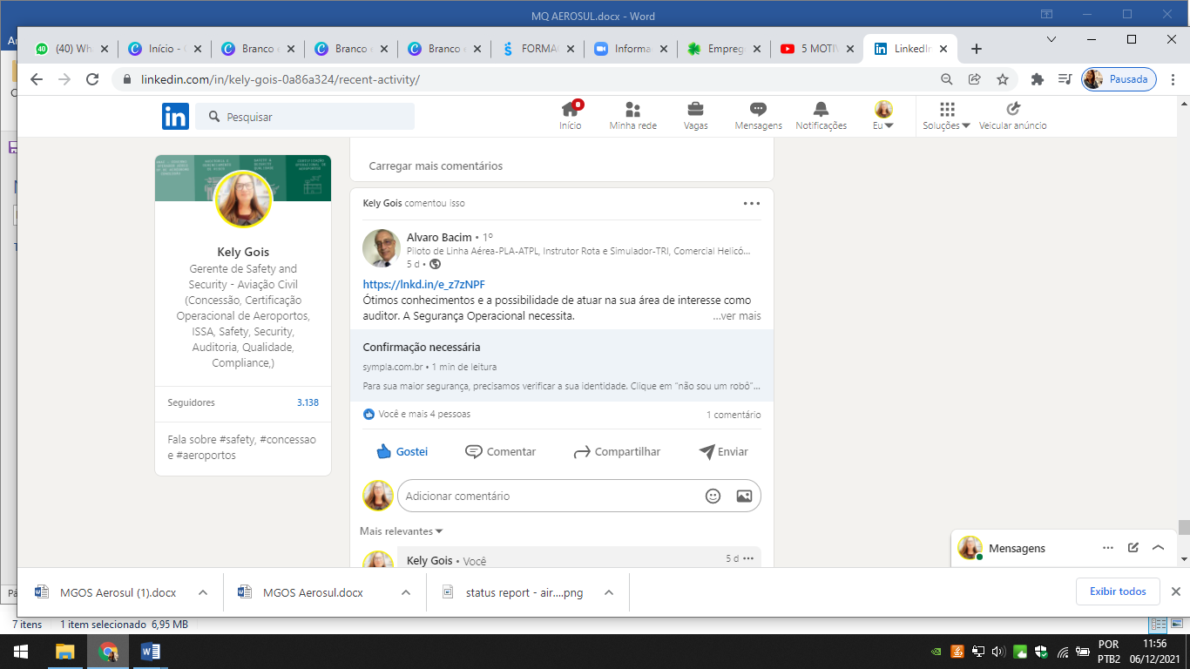
Task: Open the Mensagens nav icon
Action: [758, 116]
